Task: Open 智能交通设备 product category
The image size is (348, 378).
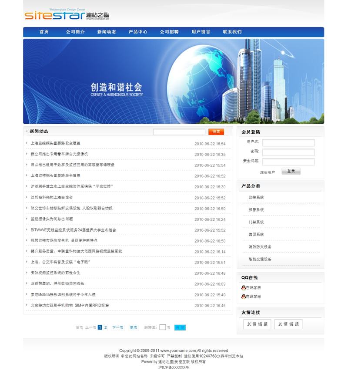Action: [260, 259]
